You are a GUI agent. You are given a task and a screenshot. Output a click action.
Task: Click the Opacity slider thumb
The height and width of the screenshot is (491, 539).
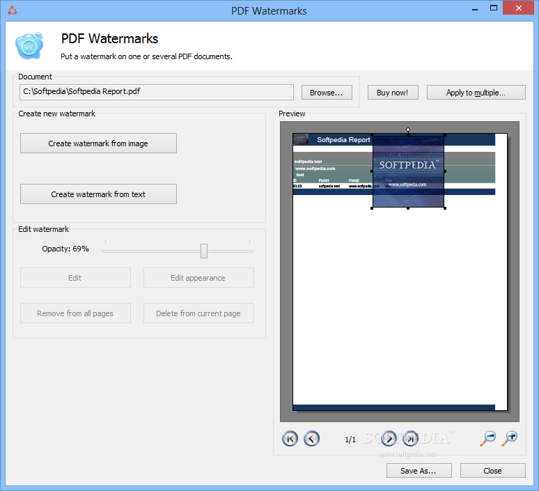[204, 251]
